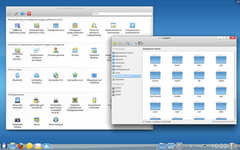Viewport: 240px width, 150px height.
Task: Select the home folder in Dolphin
Action: [x=155, y=75]
